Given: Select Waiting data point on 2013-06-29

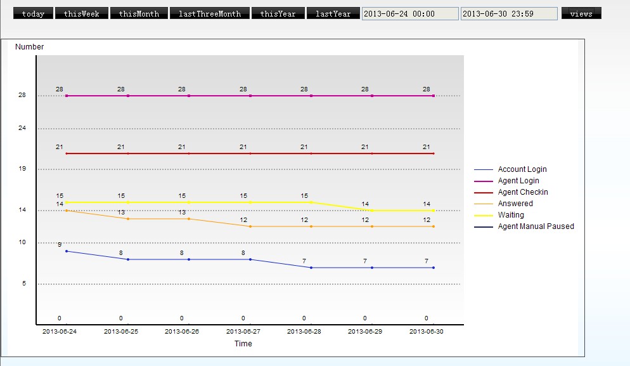Looking at the screenshot, I should coord(372,211).
